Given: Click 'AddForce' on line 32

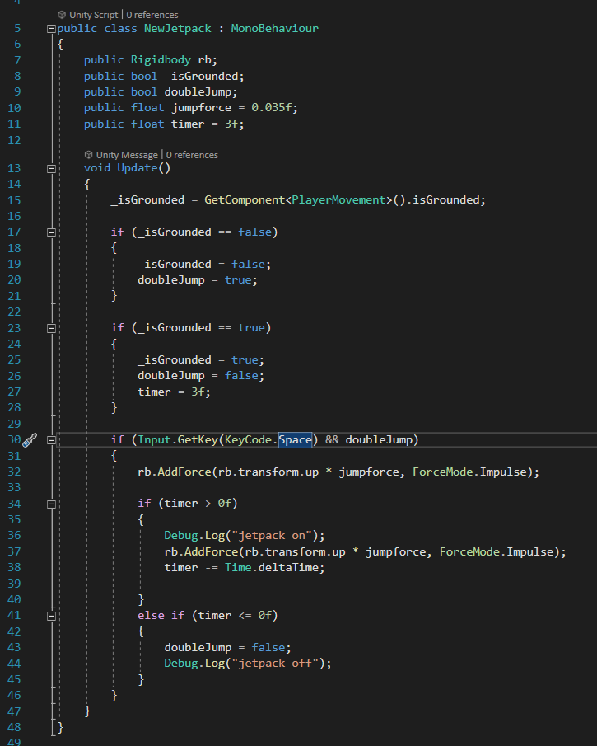Looking at the screenshot, I should tap(184, 472).
